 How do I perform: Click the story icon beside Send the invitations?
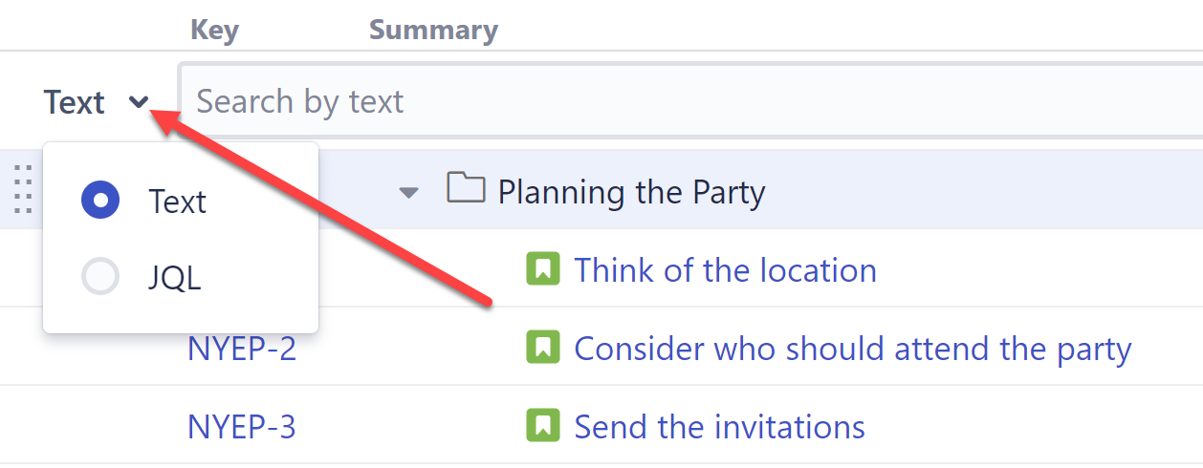click(x=542, y=425)
